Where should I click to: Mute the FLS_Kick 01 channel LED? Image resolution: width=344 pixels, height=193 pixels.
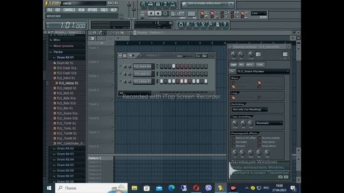[x=120, y=74]
